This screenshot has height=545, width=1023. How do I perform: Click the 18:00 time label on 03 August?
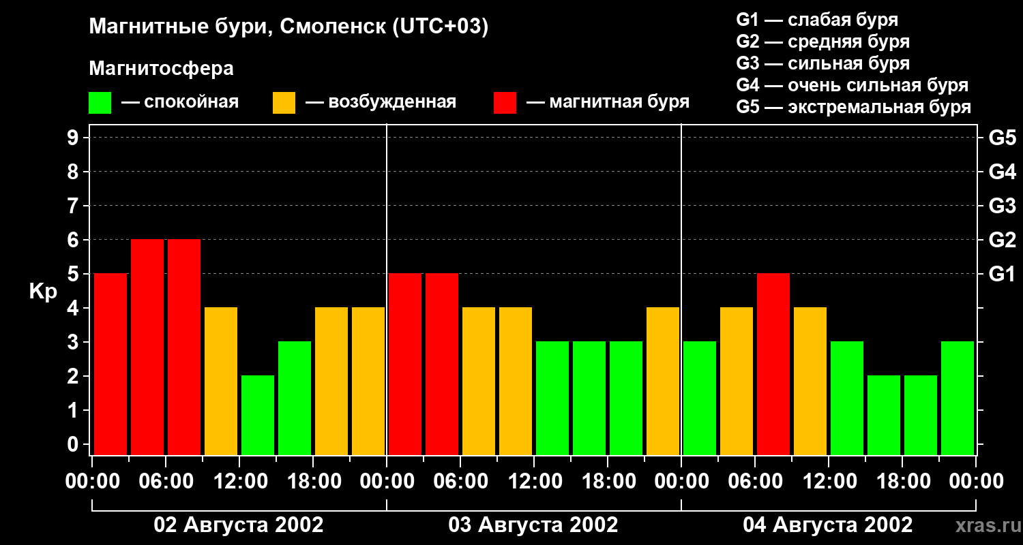pos(608,482)
